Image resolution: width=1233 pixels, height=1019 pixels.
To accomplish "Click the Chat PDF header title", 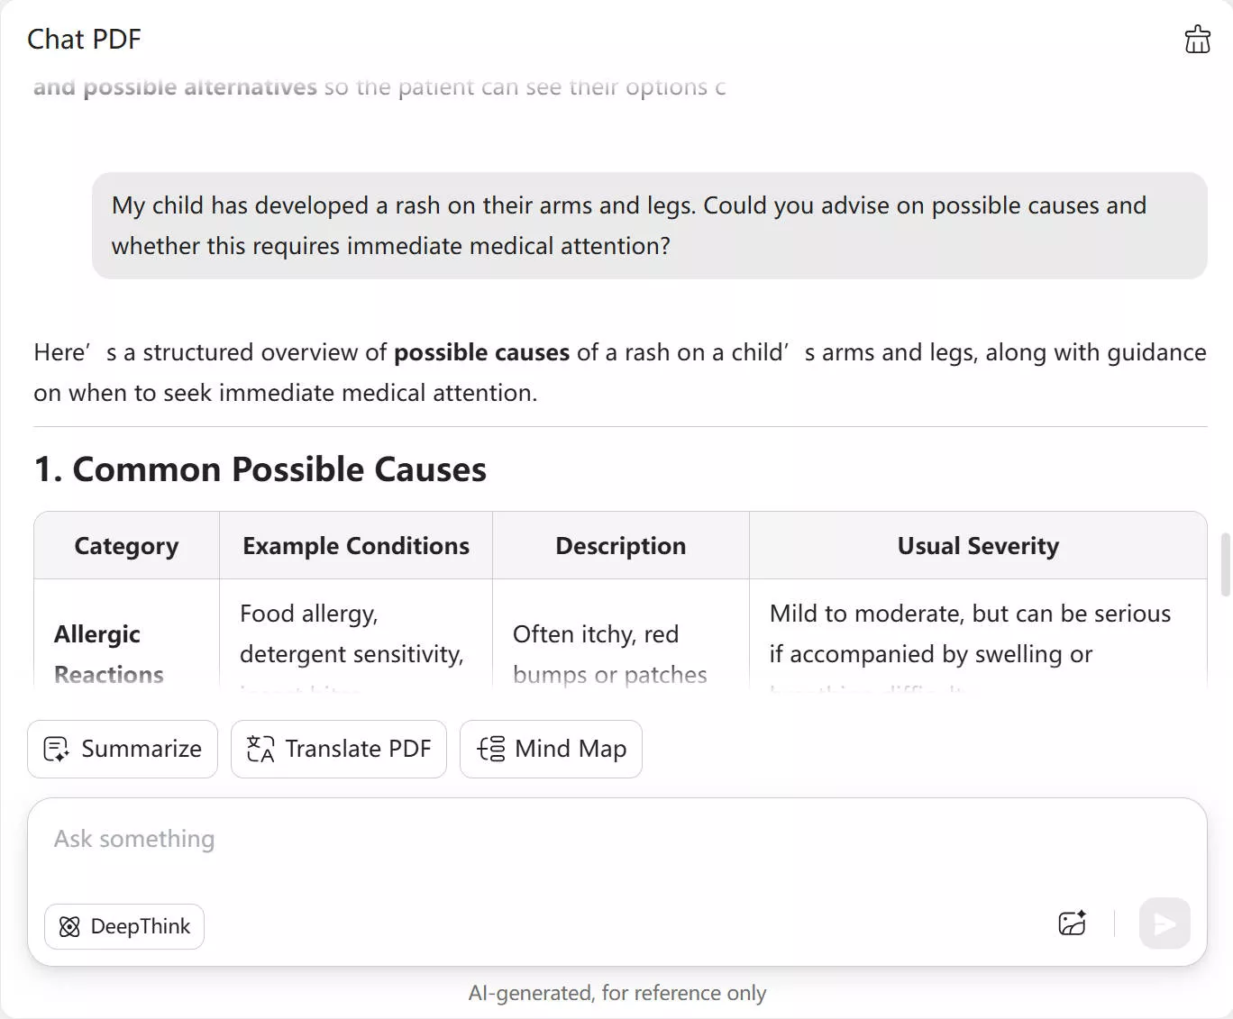I will point(84,39).
